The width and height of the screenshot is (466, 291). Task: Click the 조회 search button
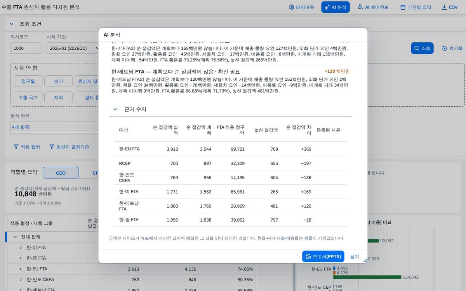pyautogui.click(x=422, y=48)
